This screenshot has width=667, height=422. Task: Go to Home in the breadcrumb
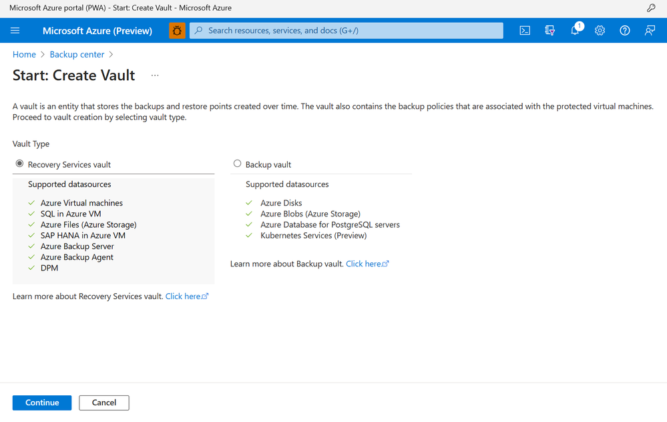pos(24,55)
